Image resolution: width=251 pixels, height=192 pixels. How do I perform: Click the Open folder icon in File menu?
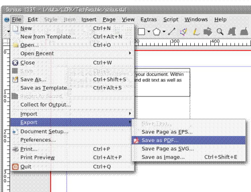16,45
